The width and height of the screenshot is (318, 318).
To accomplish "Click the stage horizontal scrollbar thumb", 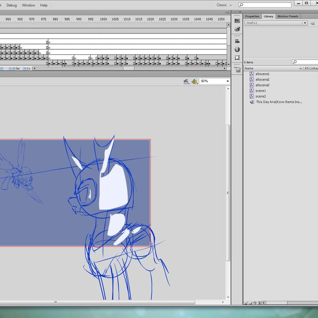I will [97, 302].
